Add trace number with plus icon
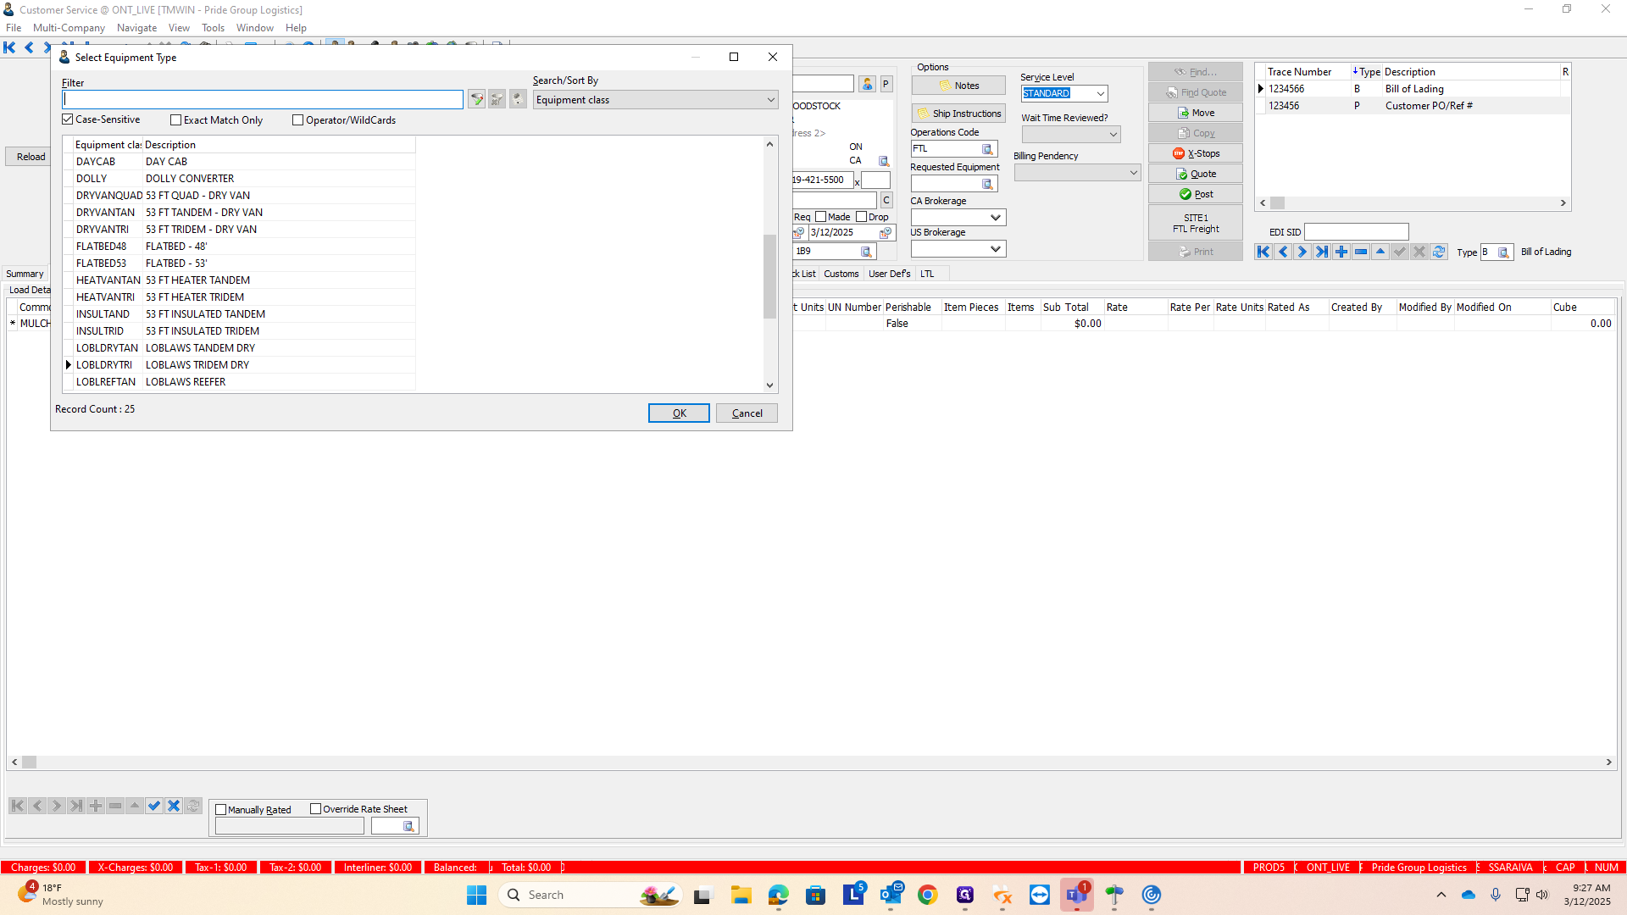This screenshot has width=1627, height=915. pyautogui.click(x=1341, y=252)
